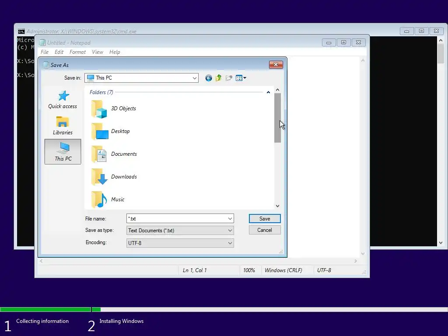Click the Save button
This screenshot has height=336, width=448.
coord(265,219)
